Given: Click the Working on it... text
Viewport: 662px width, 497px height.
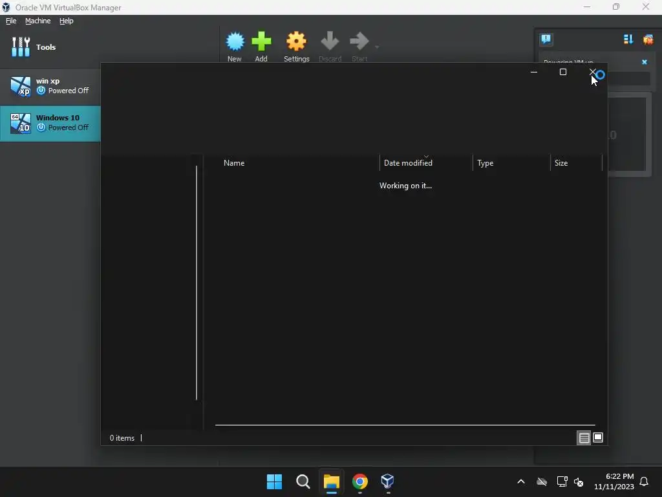Looking at the screenshot, I should (x=405, y=186).
